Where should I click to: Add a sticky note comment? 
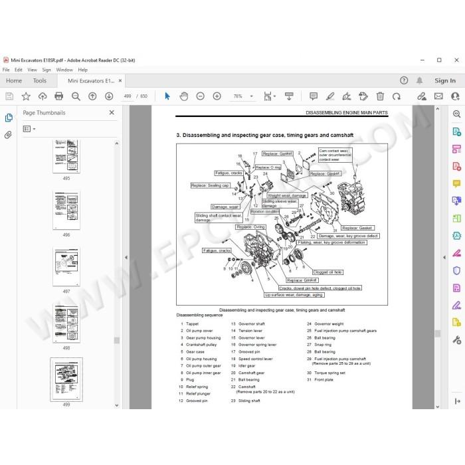point(314,96)
